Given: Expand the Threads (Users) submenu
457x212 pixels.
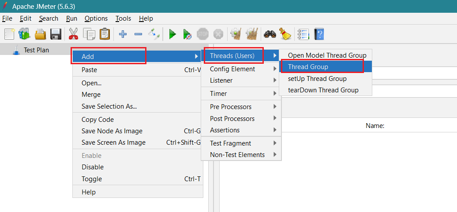Looking at the screenshot, I should 240,56.
